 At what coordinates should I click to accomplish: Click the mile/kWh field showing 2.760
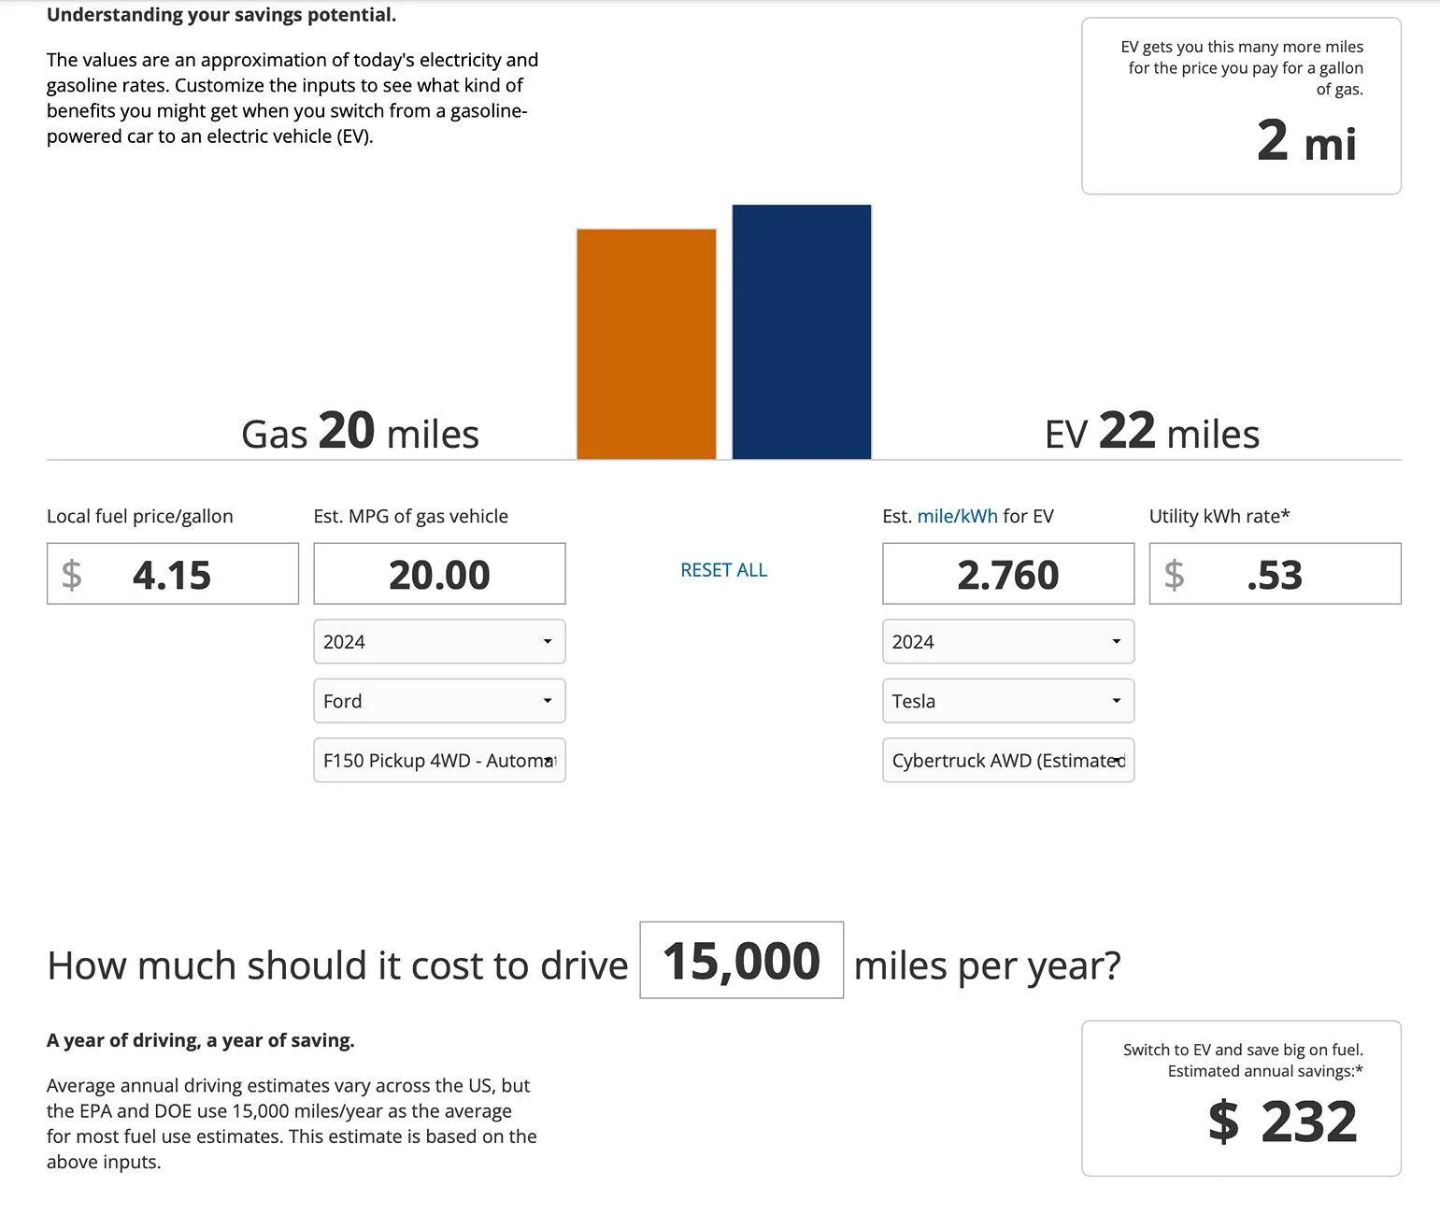[x=1008, y=574]
